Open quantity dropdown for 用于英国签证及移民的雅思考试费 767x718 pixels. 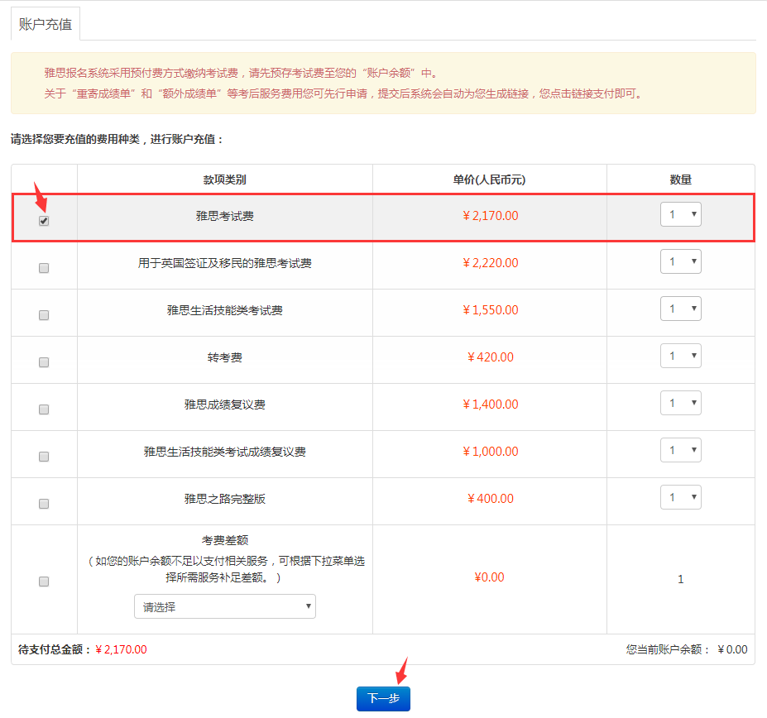tap(680, 261)
